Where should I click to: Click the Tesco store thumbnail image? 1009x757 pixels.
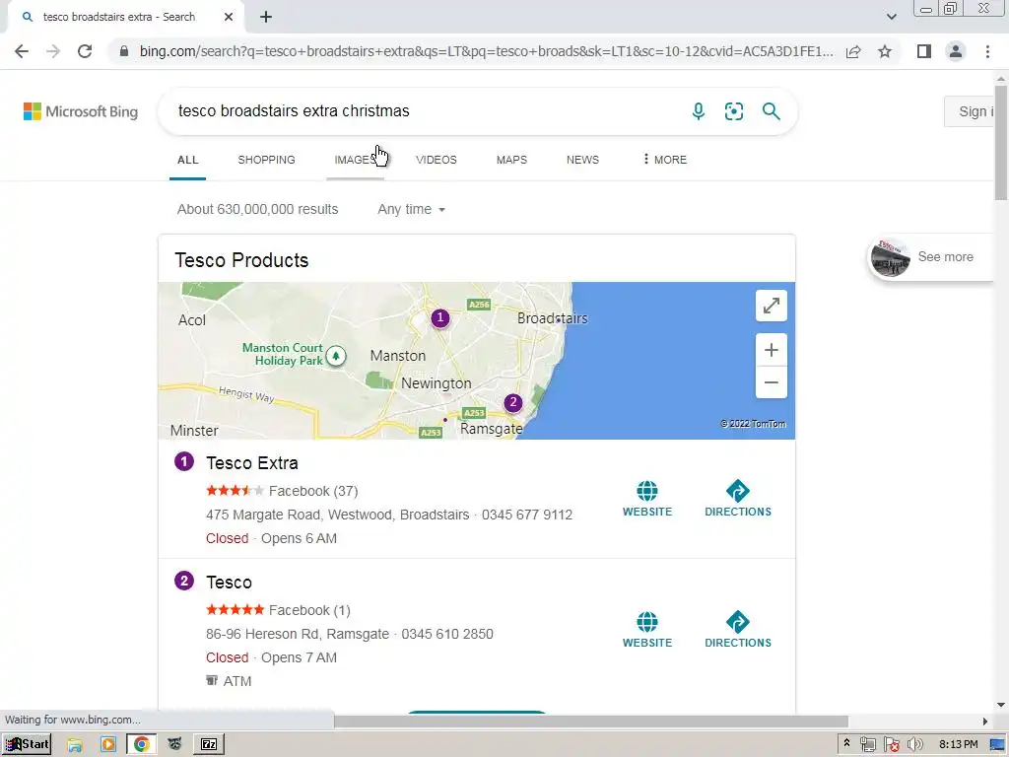[890, 257]
